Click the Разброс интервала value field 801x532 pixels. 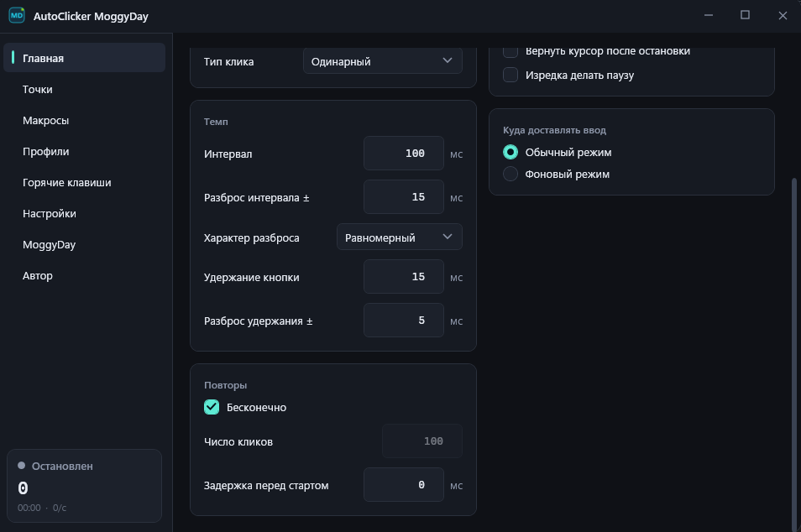pos(404,197)
